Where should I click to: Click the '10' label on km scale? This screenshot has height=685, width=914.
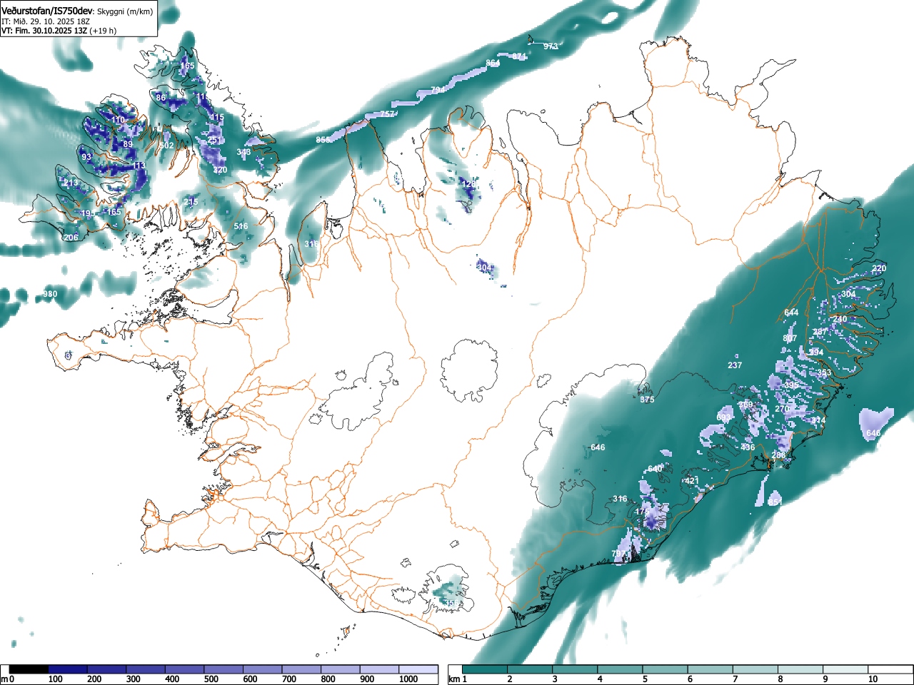[x=872, y=679]
